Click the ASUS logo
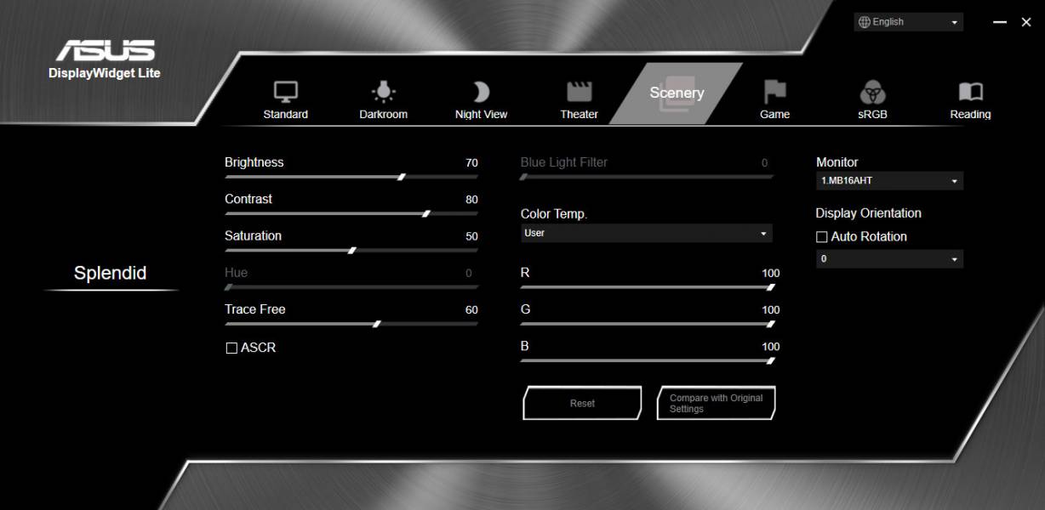This screenshot has width=1045, height=510. point(105,50)
